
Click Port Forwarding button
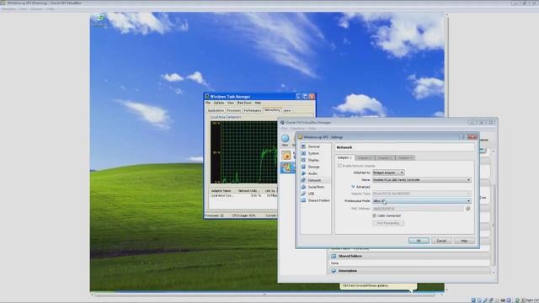click(x=388, y=223)
